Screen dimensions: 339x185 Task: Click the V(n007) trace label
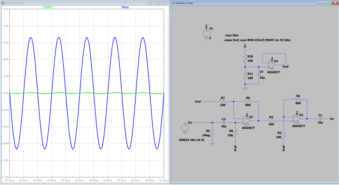click(x=49, y=7)
